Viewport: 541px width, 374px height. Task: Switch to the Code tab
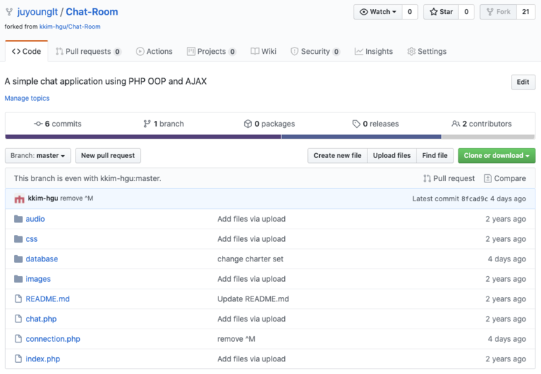(26, 51)
